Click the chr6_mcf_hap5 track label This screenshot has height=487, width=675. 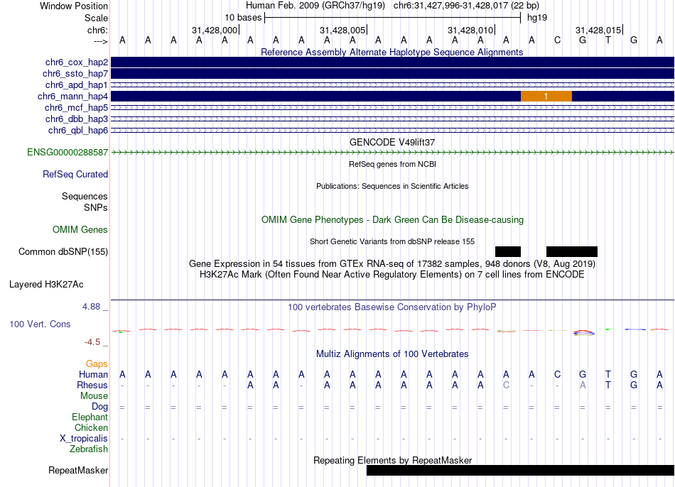pyautogui.click(x=76, y=108)
